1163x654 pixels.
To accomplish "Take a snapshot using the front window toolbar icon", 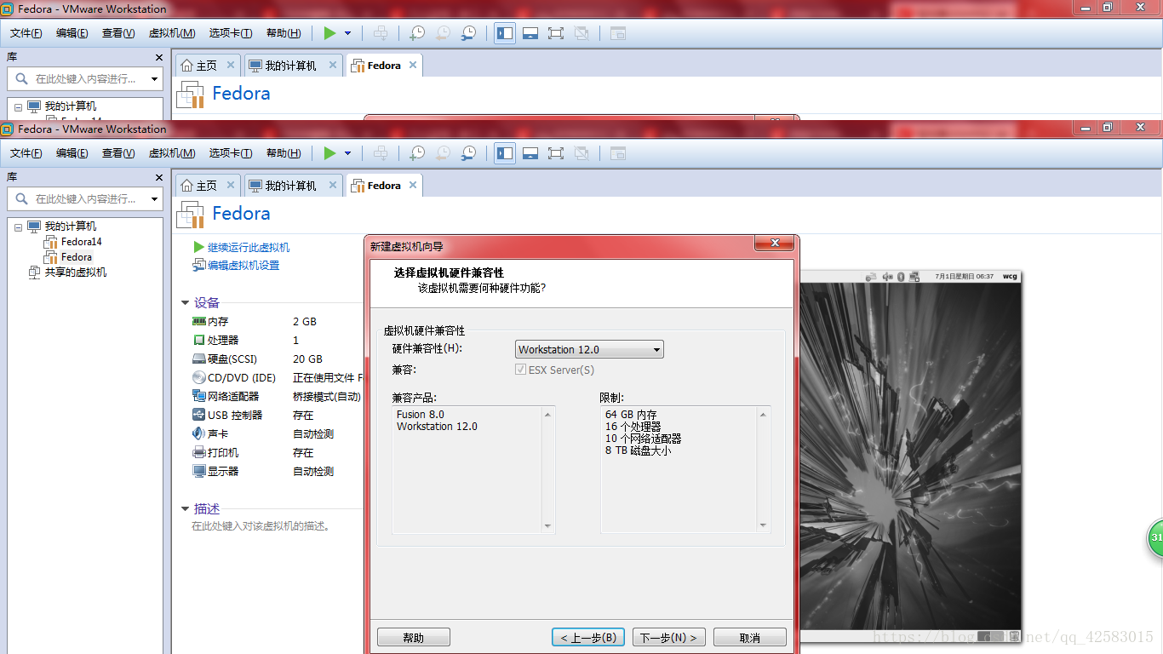I will tap(416, 153).
